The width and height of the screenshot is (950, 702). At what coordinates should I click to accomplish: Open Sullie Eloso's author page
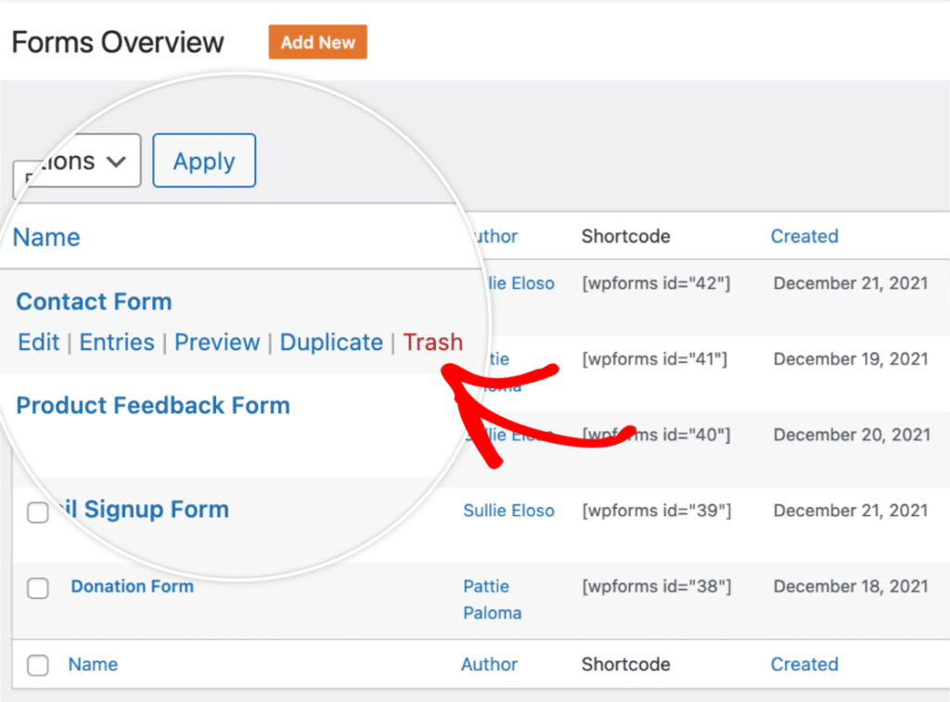(508, 510)
